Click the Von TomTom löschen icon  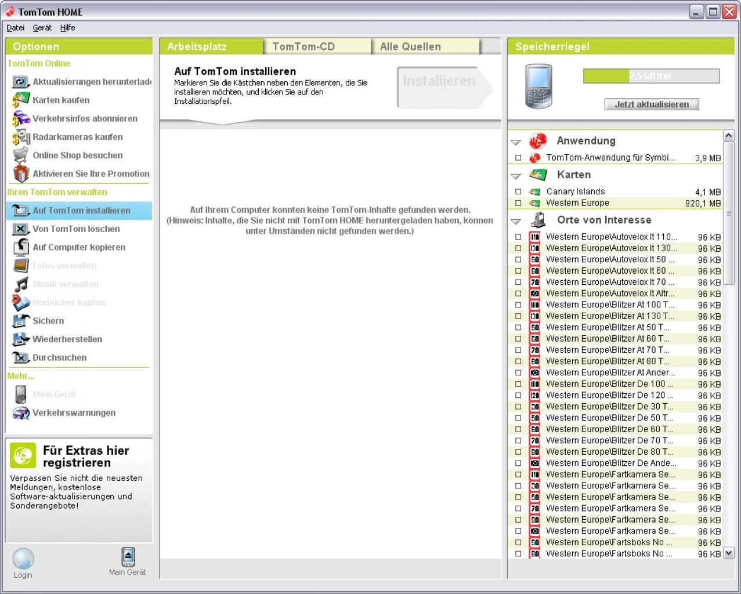pos(21,229)
